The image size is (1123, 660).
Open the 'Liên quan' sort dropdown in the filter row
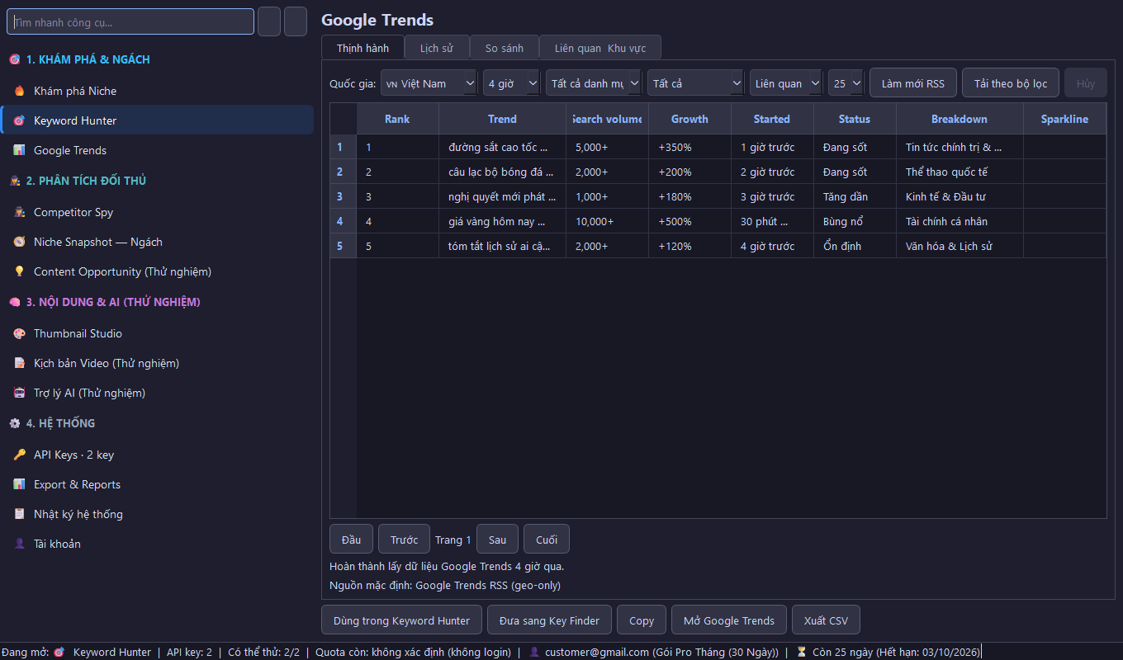pos(786,83)
